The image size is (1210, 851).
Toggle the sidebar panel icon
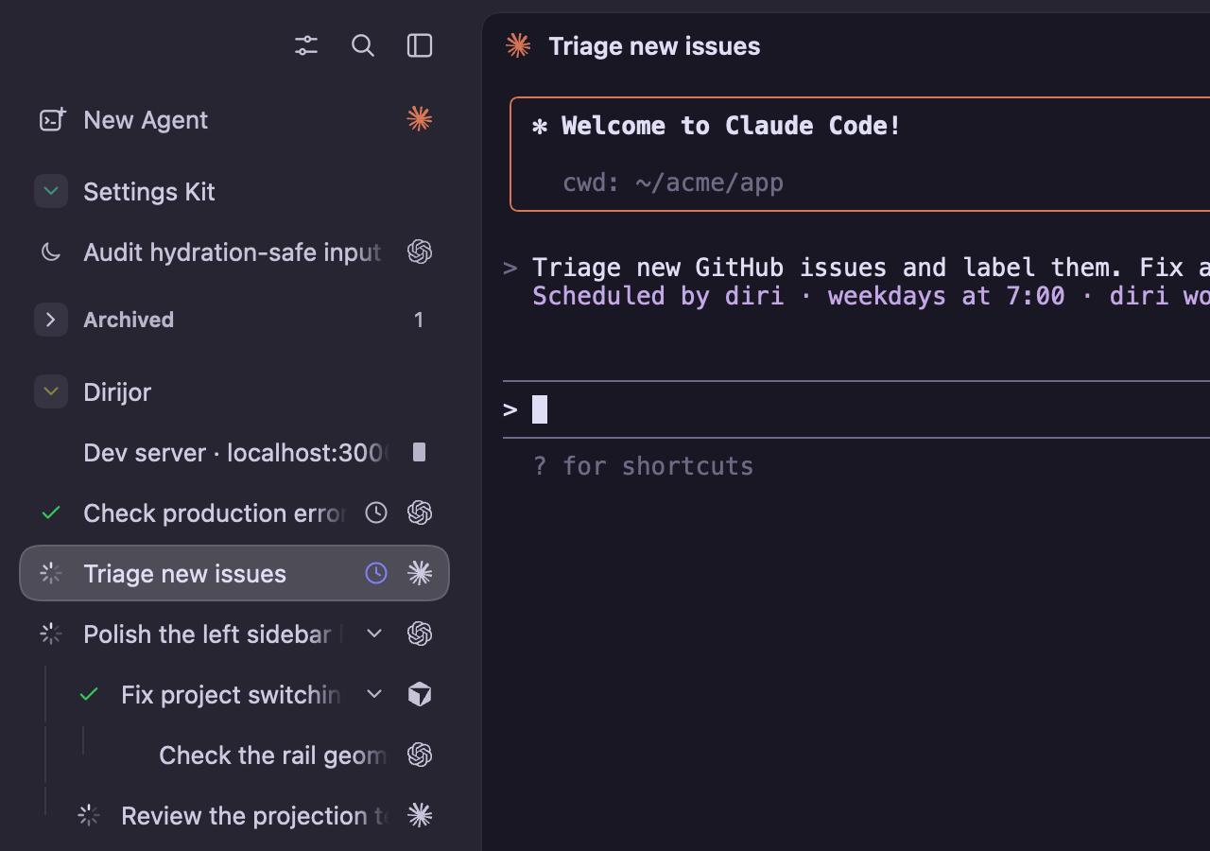point(420,45)
